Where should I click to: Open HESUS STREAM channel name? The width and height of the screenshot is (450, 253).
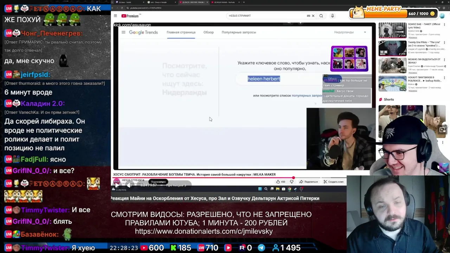[x=132, y=180]
